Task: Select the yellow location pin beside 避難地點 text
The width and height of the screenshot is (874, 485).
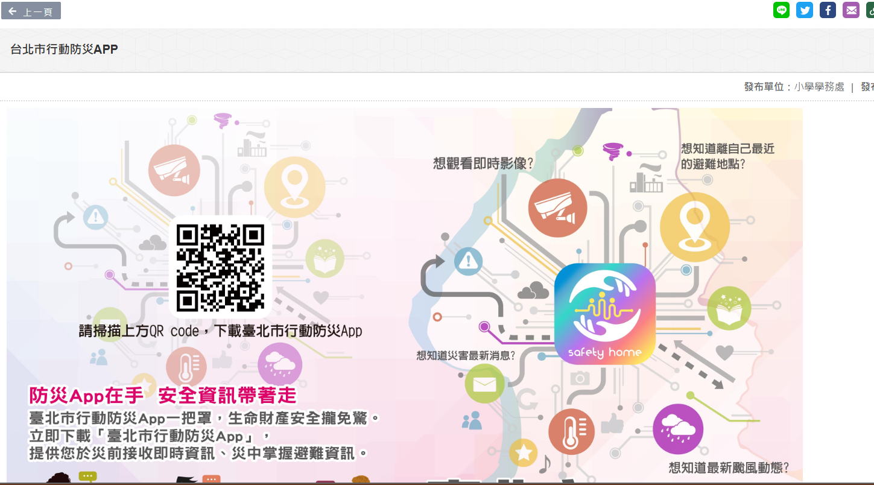Action: pos(695,227)
